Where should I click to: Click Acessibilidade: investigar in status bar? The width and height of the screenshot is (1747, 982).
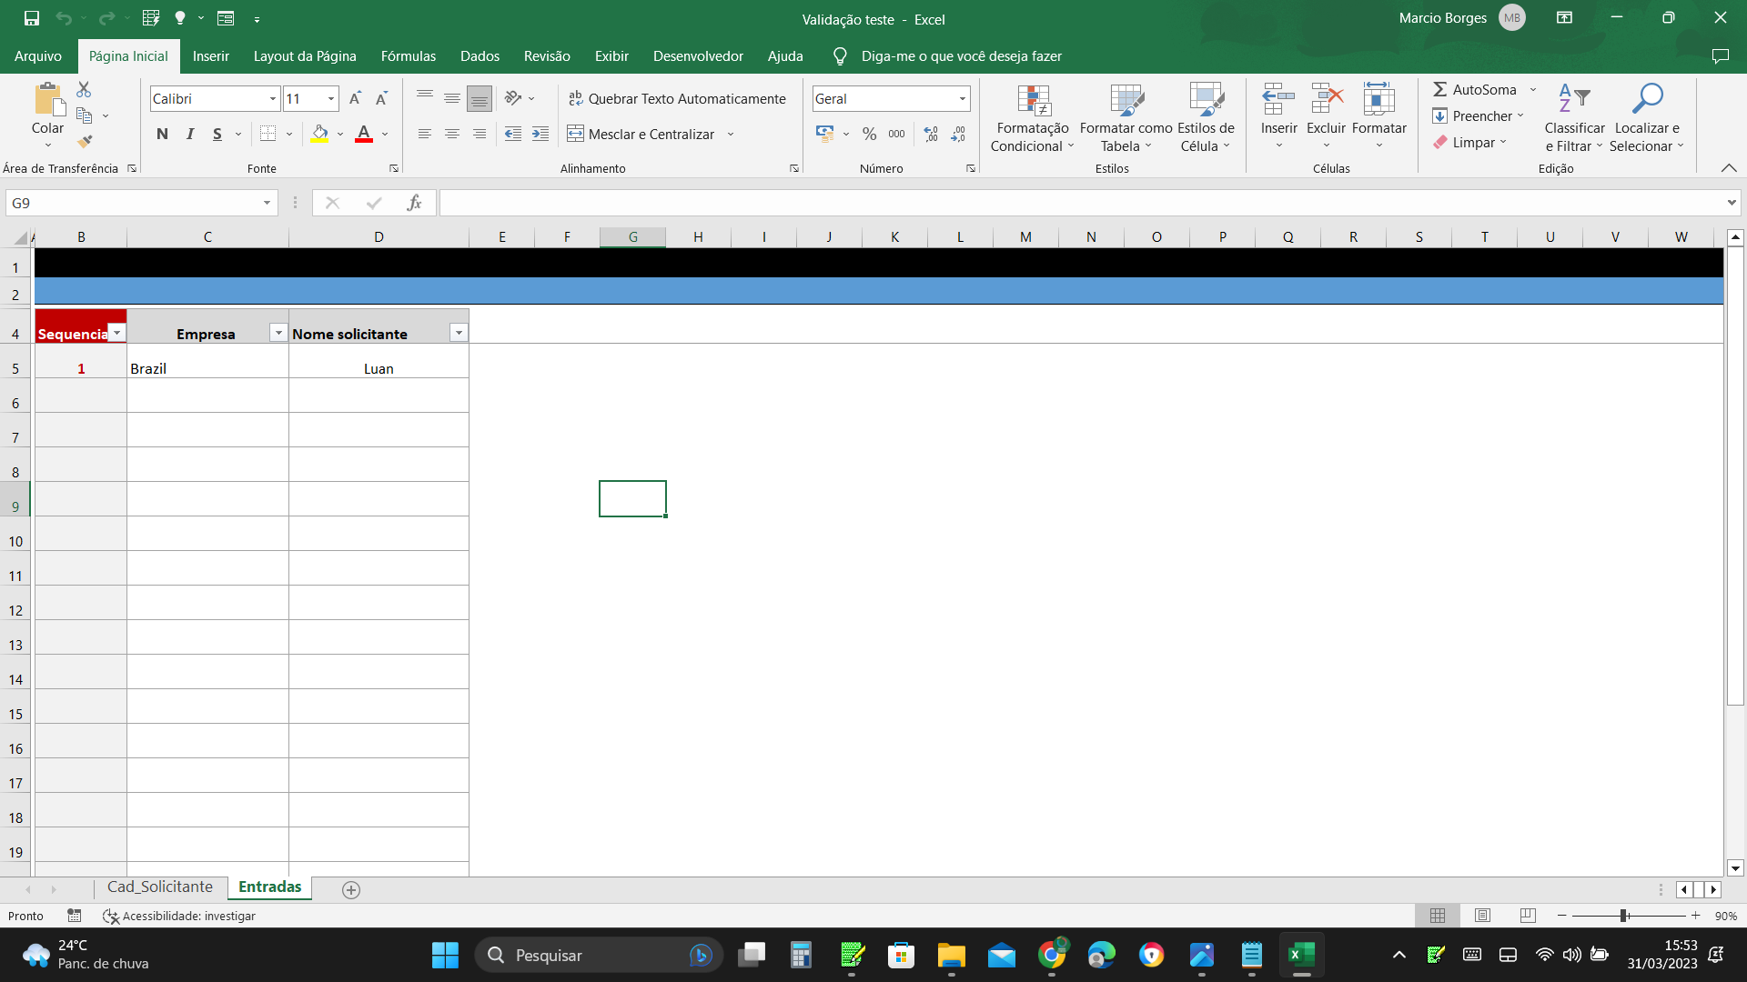pyautogui.click(x=179, y=916)
